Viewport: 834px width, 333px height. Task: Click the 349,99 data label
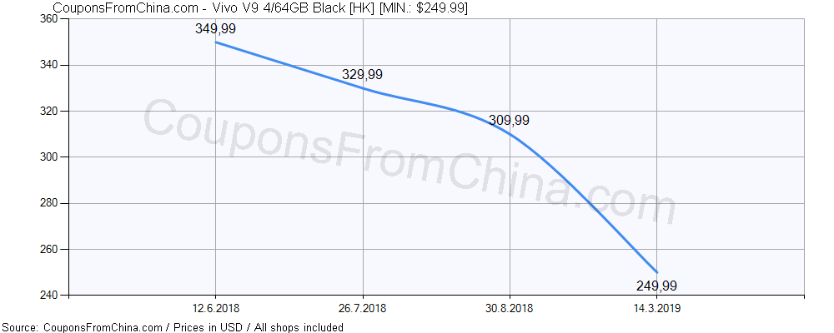click(215, 28)
